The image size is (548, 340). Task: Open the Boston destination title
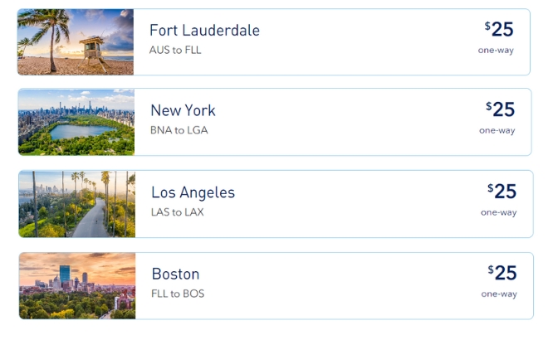pyautogui.click(x=175, y=274)
